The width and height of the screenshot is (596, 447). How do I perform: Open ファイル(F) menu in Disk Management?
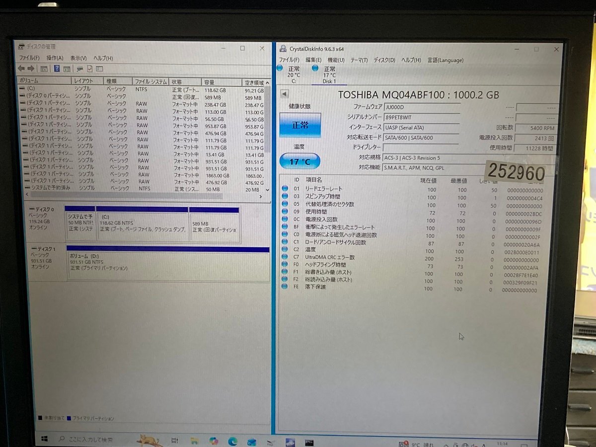point(29,58)
